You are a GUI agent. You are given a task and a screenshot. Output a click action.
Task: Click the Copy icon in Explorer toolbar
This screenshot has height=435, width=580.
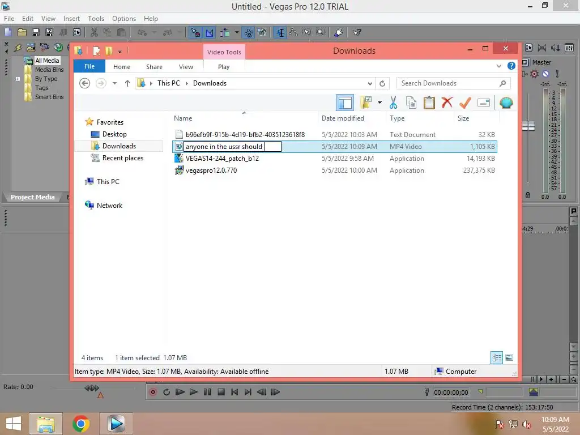[411, 103]
